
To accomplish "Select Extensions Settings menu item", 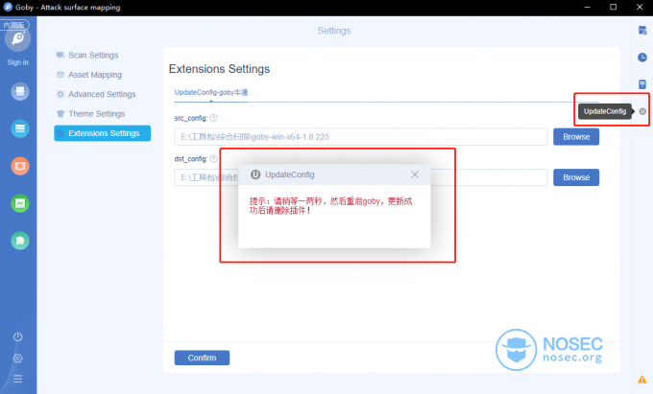I will pos(103,133).
